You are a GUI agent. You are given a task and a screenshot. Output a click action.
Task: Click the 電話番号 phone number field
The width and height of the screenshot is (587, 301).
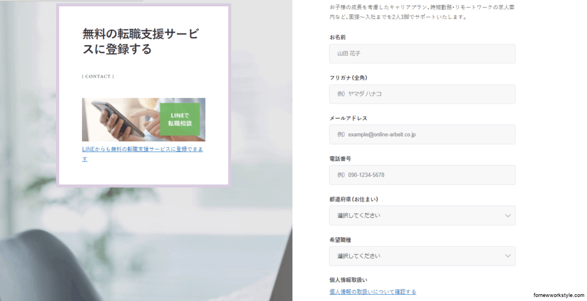422,175
